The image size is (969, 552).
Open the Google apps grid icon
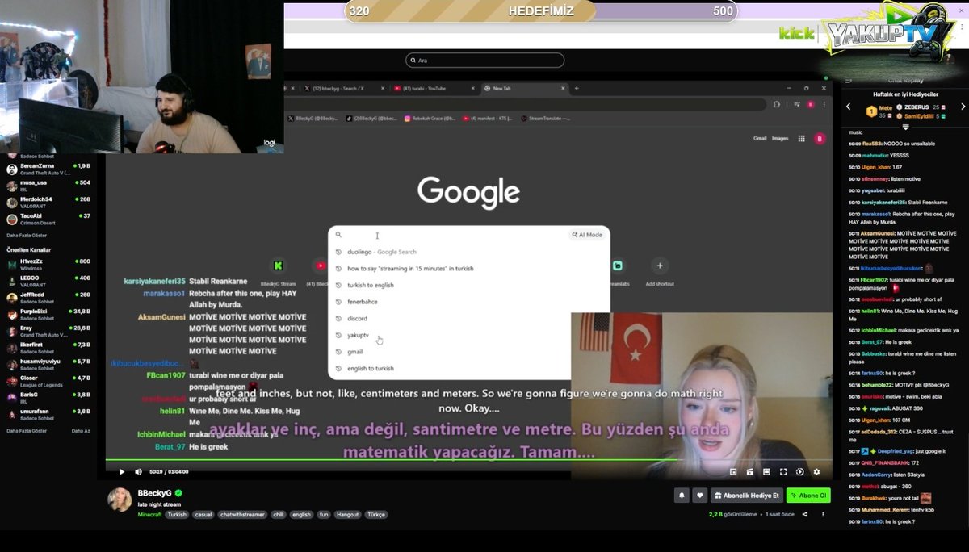(x=801, y=138)
